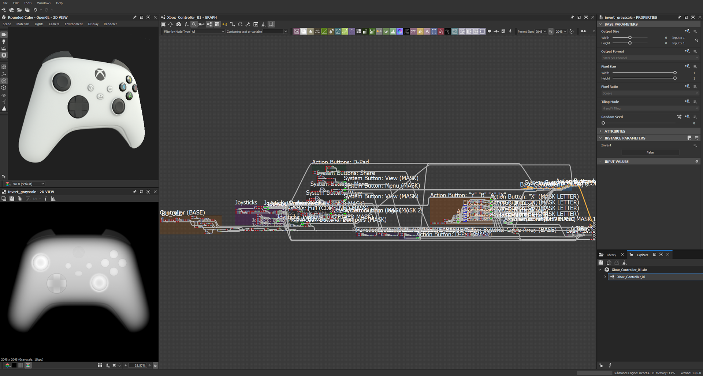The height and width of the screenshot is (376, 703).
Task: Open the 3D view Renderer menu
Action: (110, 24)
